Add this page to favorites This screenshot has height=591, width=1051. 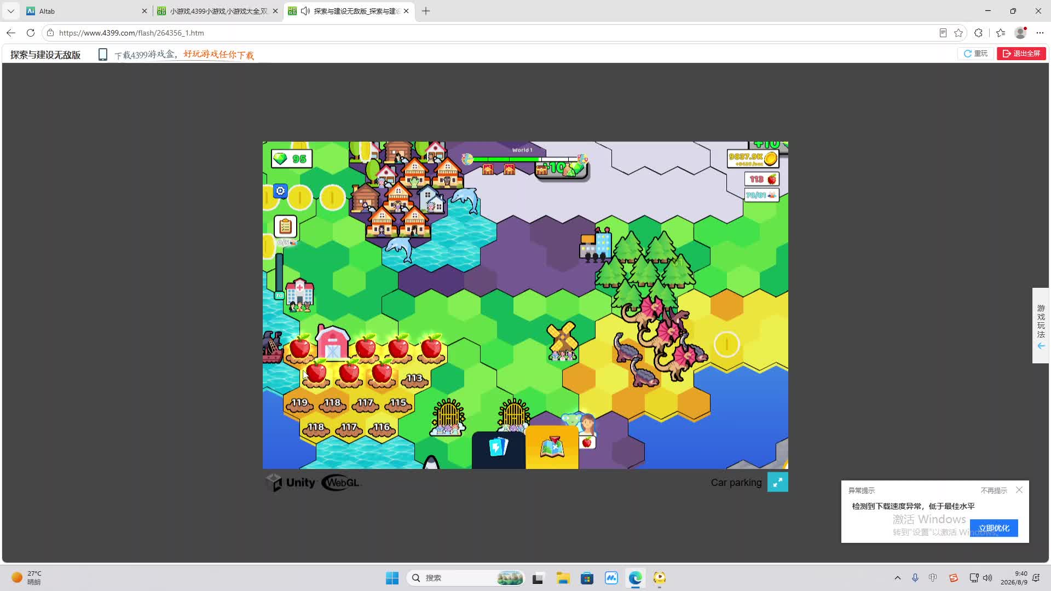coord(958,33)
